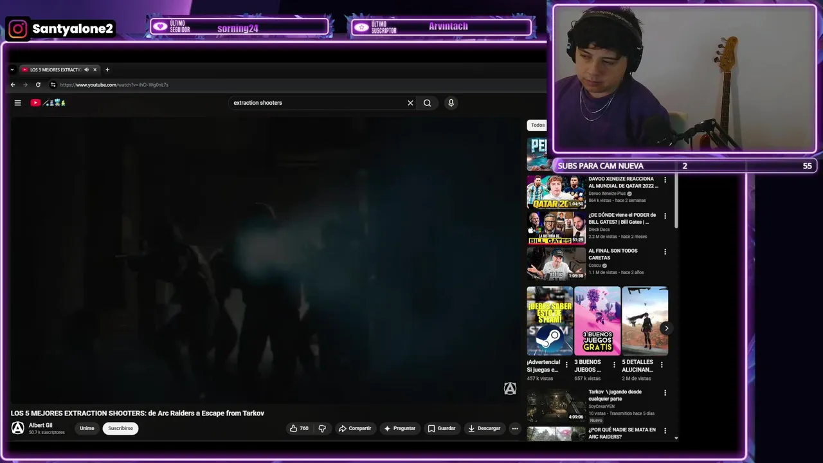This screenshot has height=463, width=823.
Task: Open a new browser tab with plus
Action: click(107, 69)
